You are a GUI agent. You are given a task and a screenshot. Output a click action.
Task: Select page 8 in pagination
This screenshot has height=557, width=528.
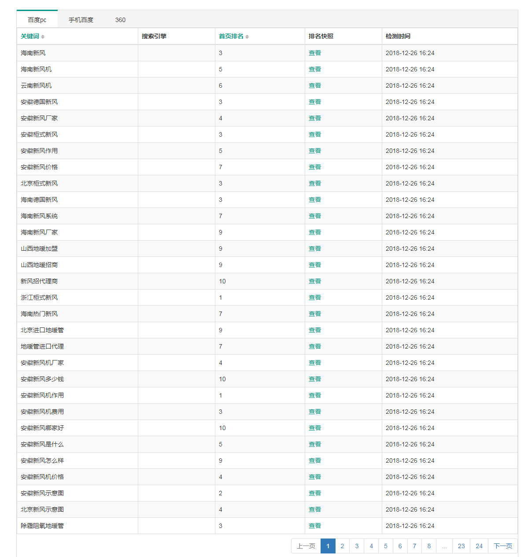pos(429,546)
